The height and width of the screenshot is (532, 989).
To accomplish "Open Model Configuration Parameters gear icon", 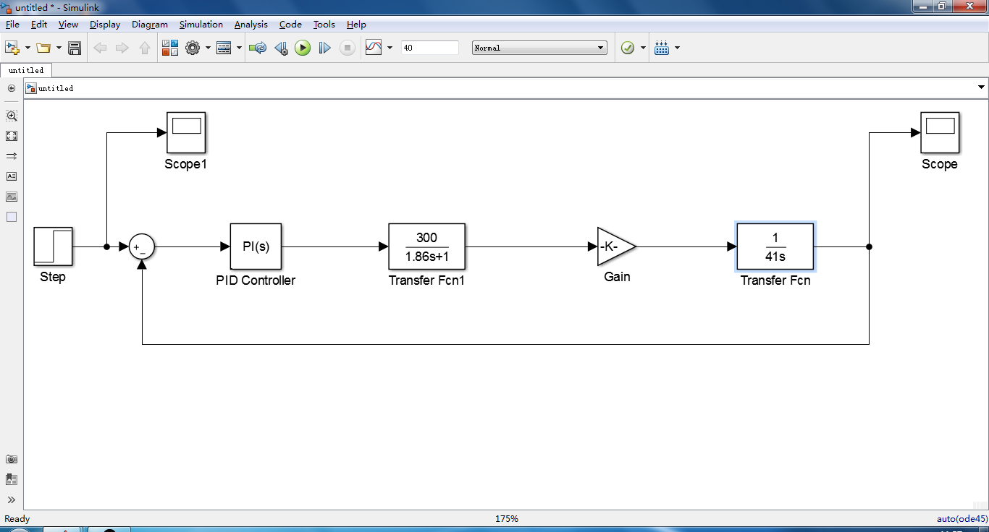I will coord(193,48).
